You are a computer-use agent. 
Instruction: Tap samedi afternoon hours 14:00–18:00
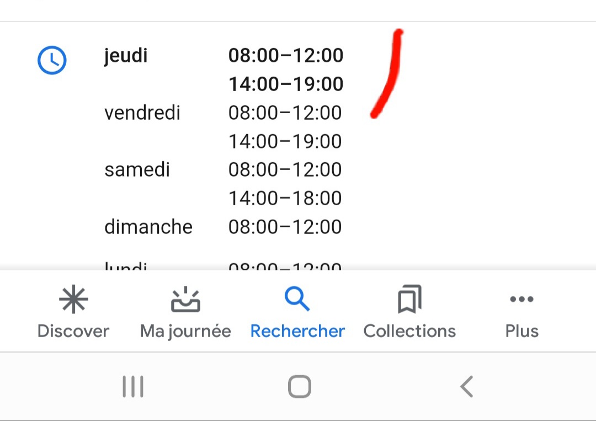[x=285, y=198]
